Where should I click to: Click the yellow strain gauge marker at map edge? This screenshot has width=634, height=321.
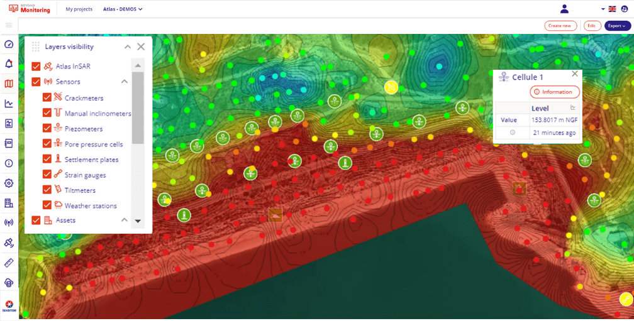tap(626, 299)
